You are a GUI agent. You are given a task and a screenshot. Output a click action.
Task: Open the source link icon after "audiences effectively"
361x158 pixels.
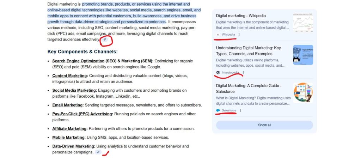coord(105,39)
